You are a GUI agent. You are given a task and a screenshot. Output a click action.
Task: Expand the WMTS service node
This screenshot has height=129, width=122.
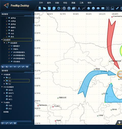(4, 93)
